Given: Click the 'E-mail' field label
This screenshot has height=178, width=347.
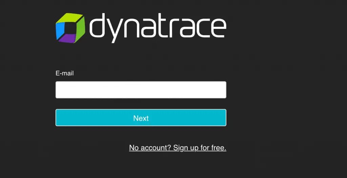Looking at the screenshot, I should point(64,73).
